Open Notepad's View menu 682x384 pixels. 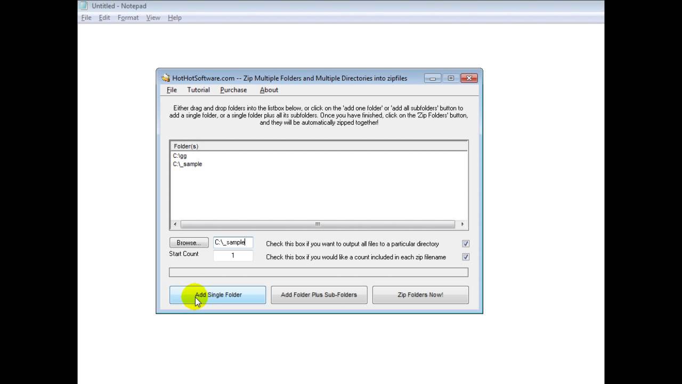pos(153,18)
